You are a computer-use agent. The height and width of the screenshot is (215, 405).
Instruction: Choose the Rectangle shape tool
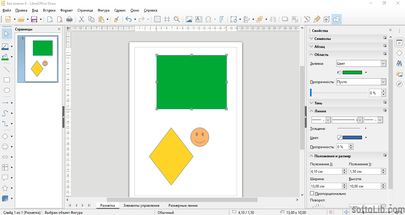(x=7, y=80)
